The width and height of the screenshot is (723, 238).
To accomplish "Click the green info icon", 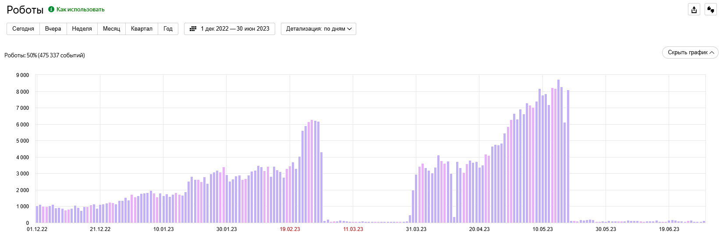I will click(x=51, y=9).
